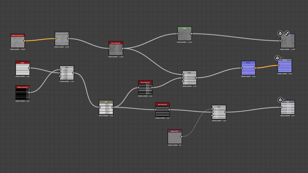Select the black node below Stripes
This screenshot has width=308, height=173.
(23, 93)
